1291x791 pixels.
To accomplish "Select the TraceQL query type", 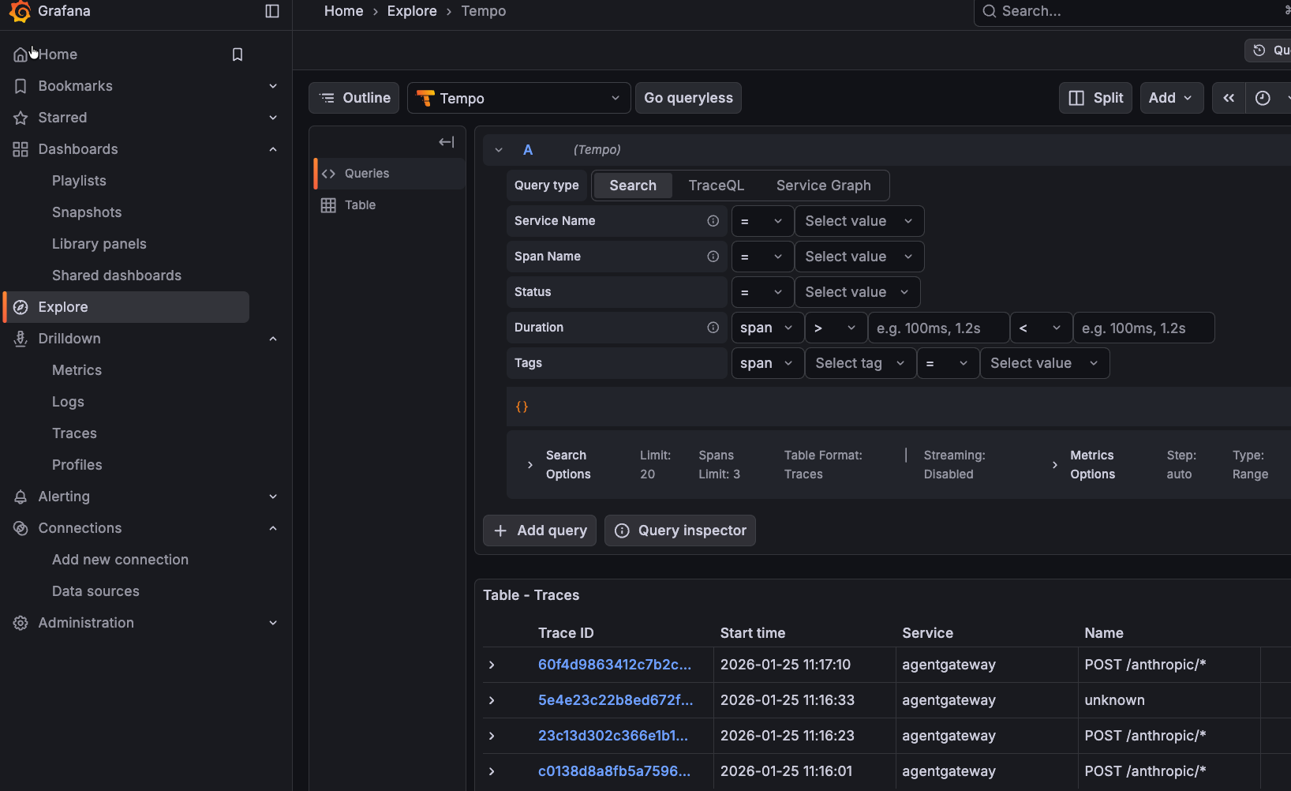I will [x=716, y=186].
